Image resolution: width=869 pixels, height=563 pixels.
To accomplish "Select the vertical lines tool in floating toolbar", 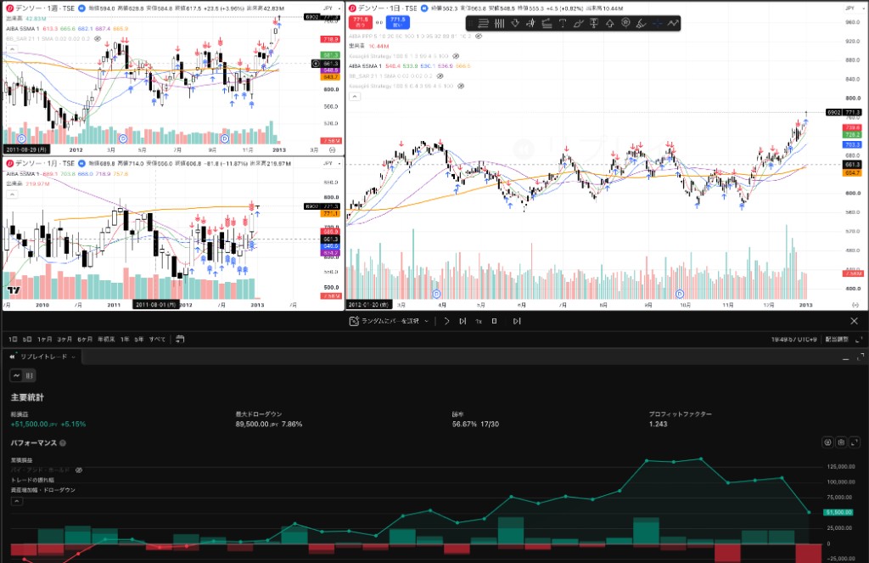I will point(499,23).
